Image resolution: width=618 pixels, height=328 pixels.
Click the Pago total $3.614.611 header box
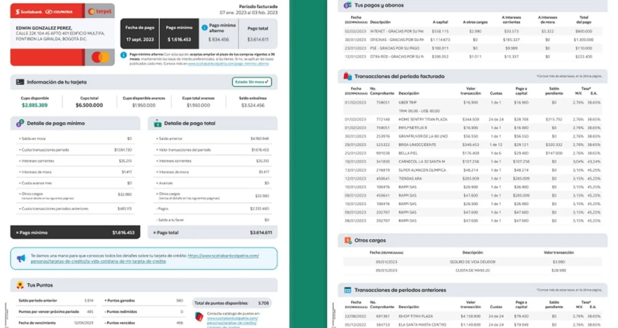pos(258,34)
